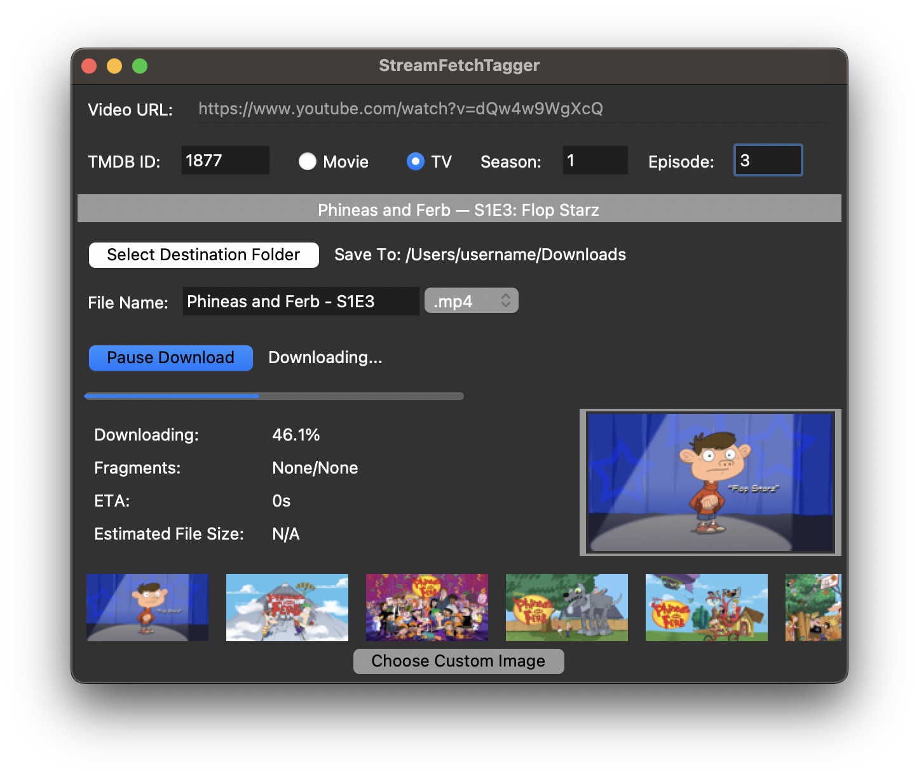Click the 0s ETA value
This screenshot has width=919, height=777.
click(282, 501)
